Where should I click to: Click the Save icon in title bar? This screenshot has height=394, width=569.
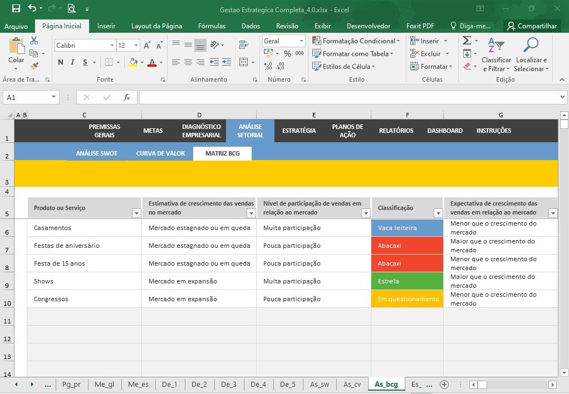[16, 8]
